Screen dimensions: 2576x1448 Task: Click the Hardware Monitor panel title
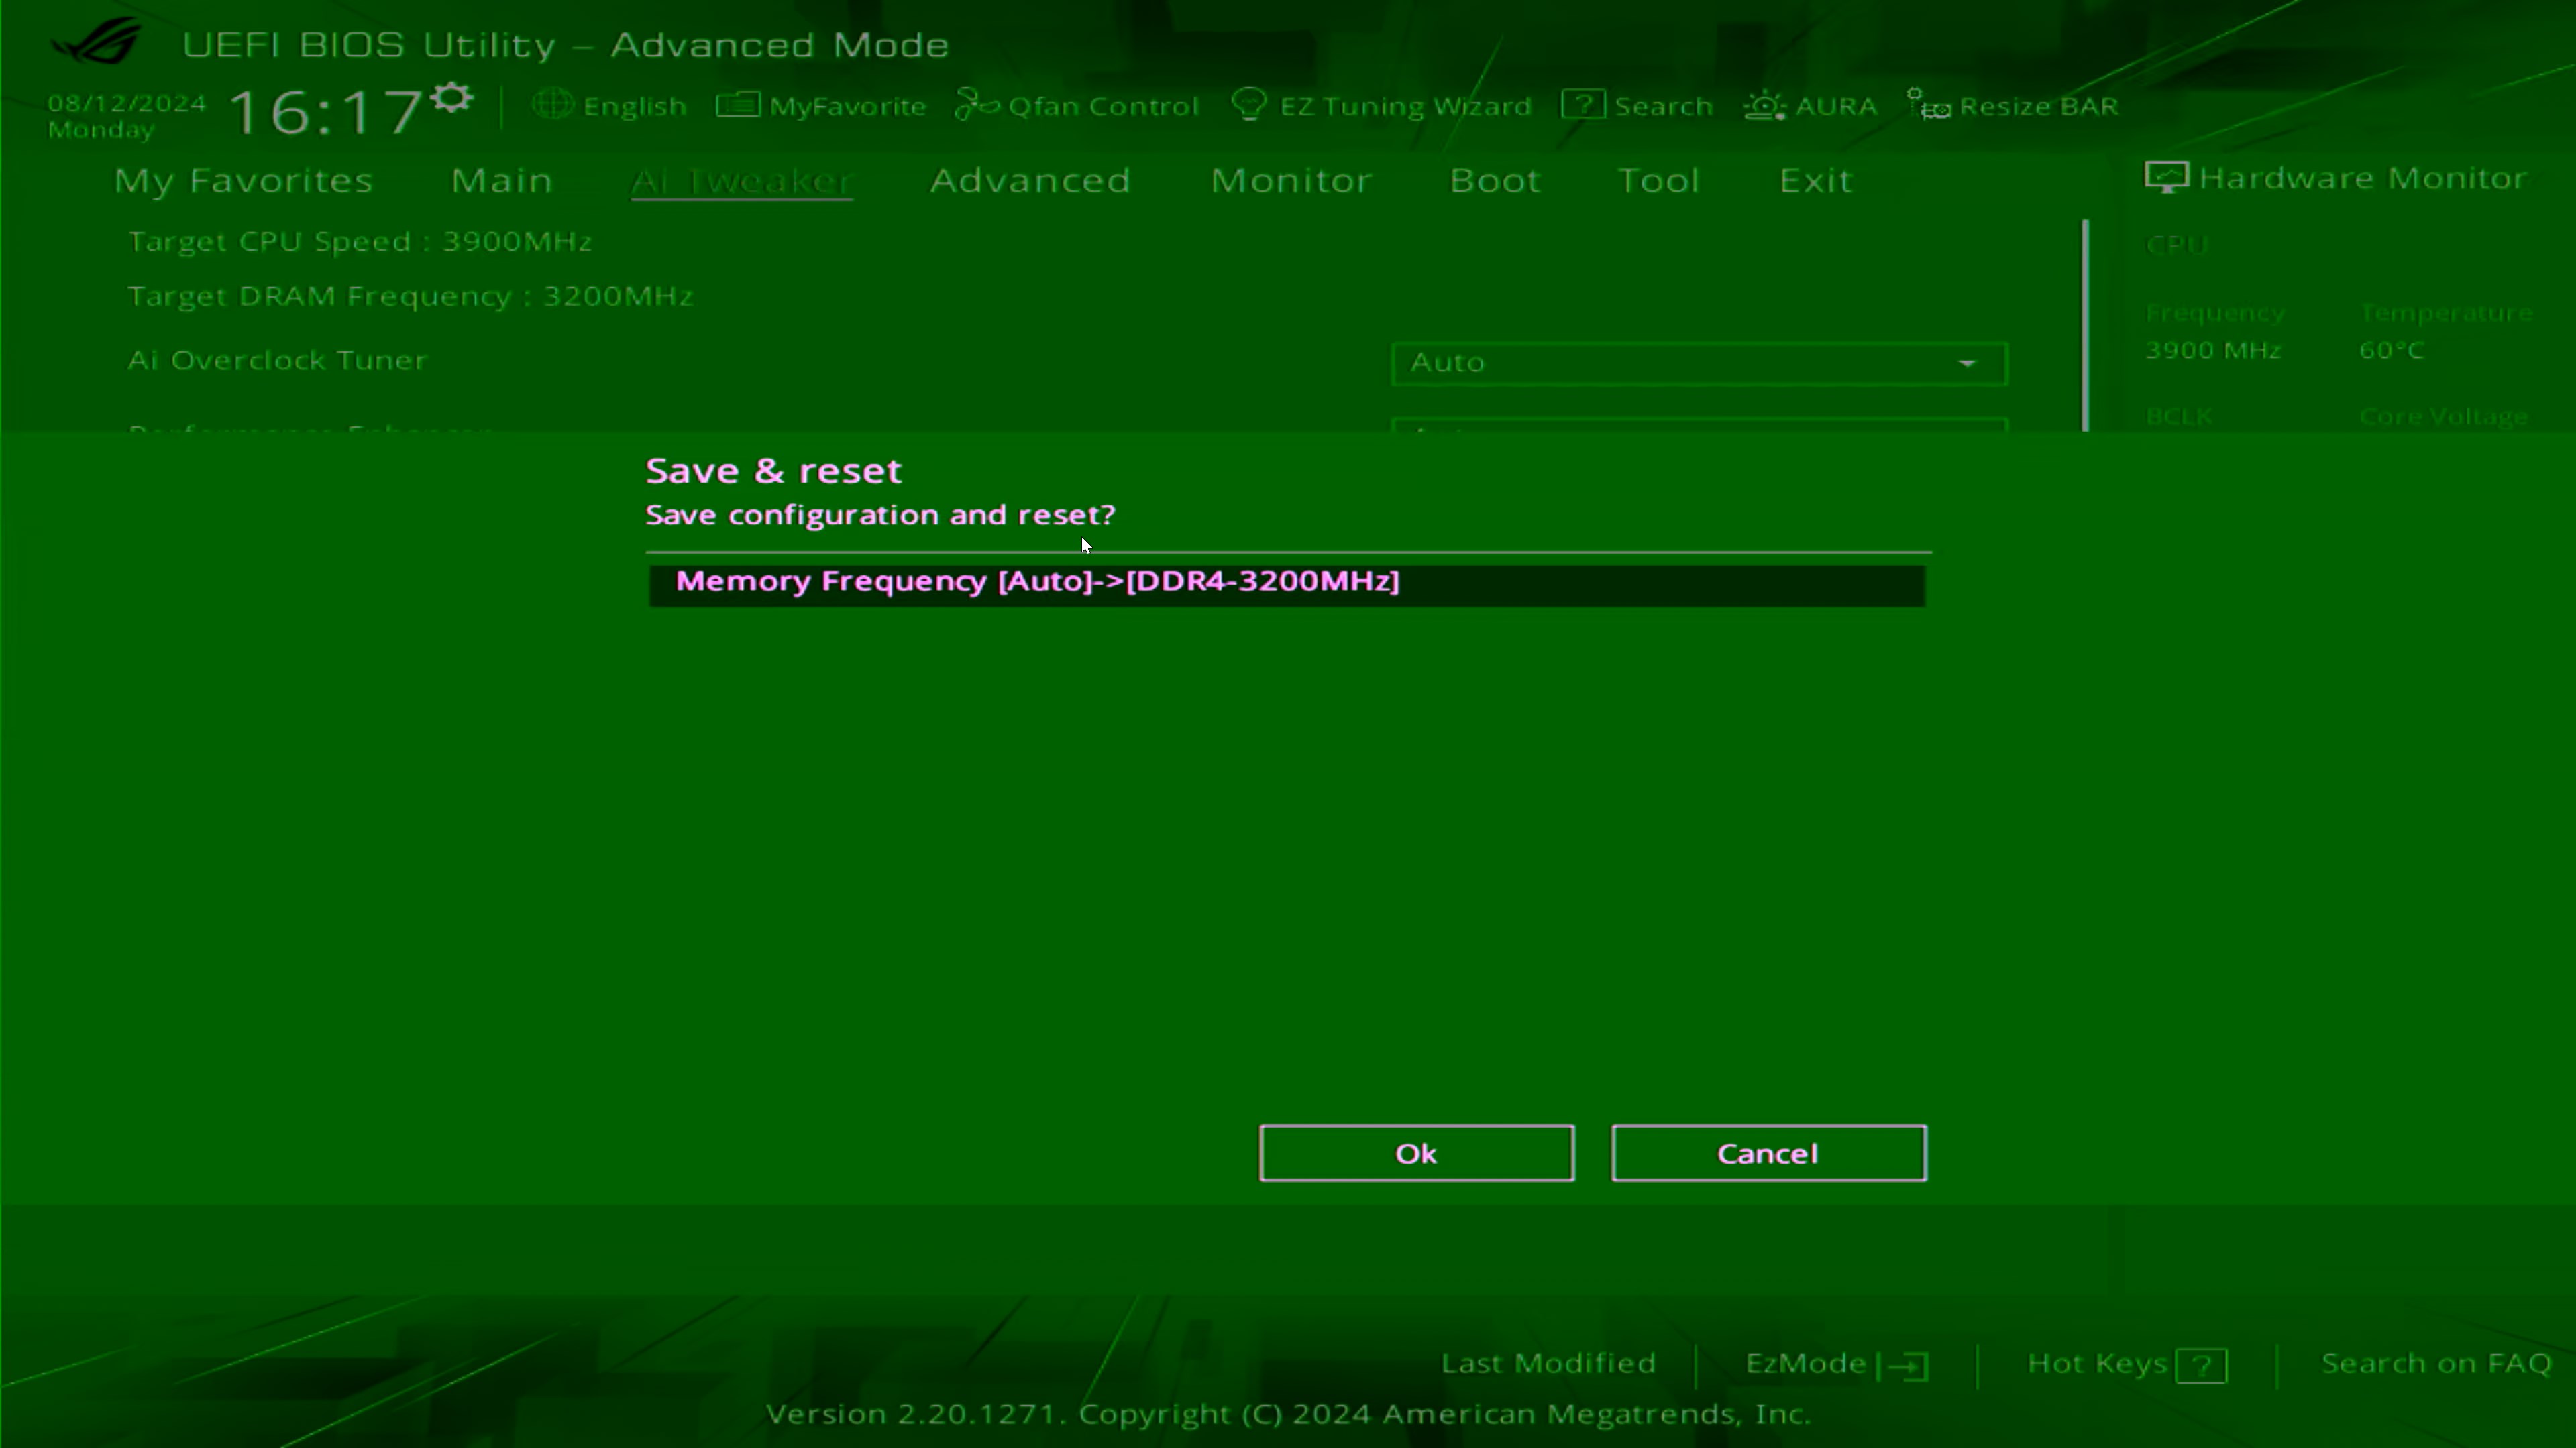(x=2362, y=178)
